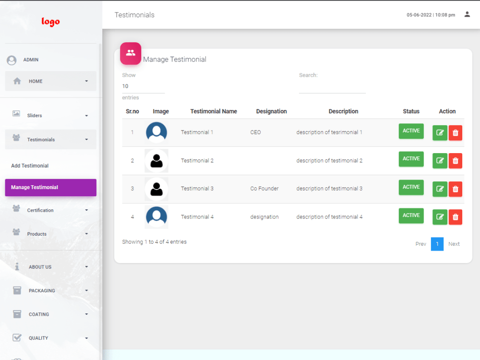Click the Packaging box icon
The width and height of the screenshot is (480, 360).
[17, 290]
